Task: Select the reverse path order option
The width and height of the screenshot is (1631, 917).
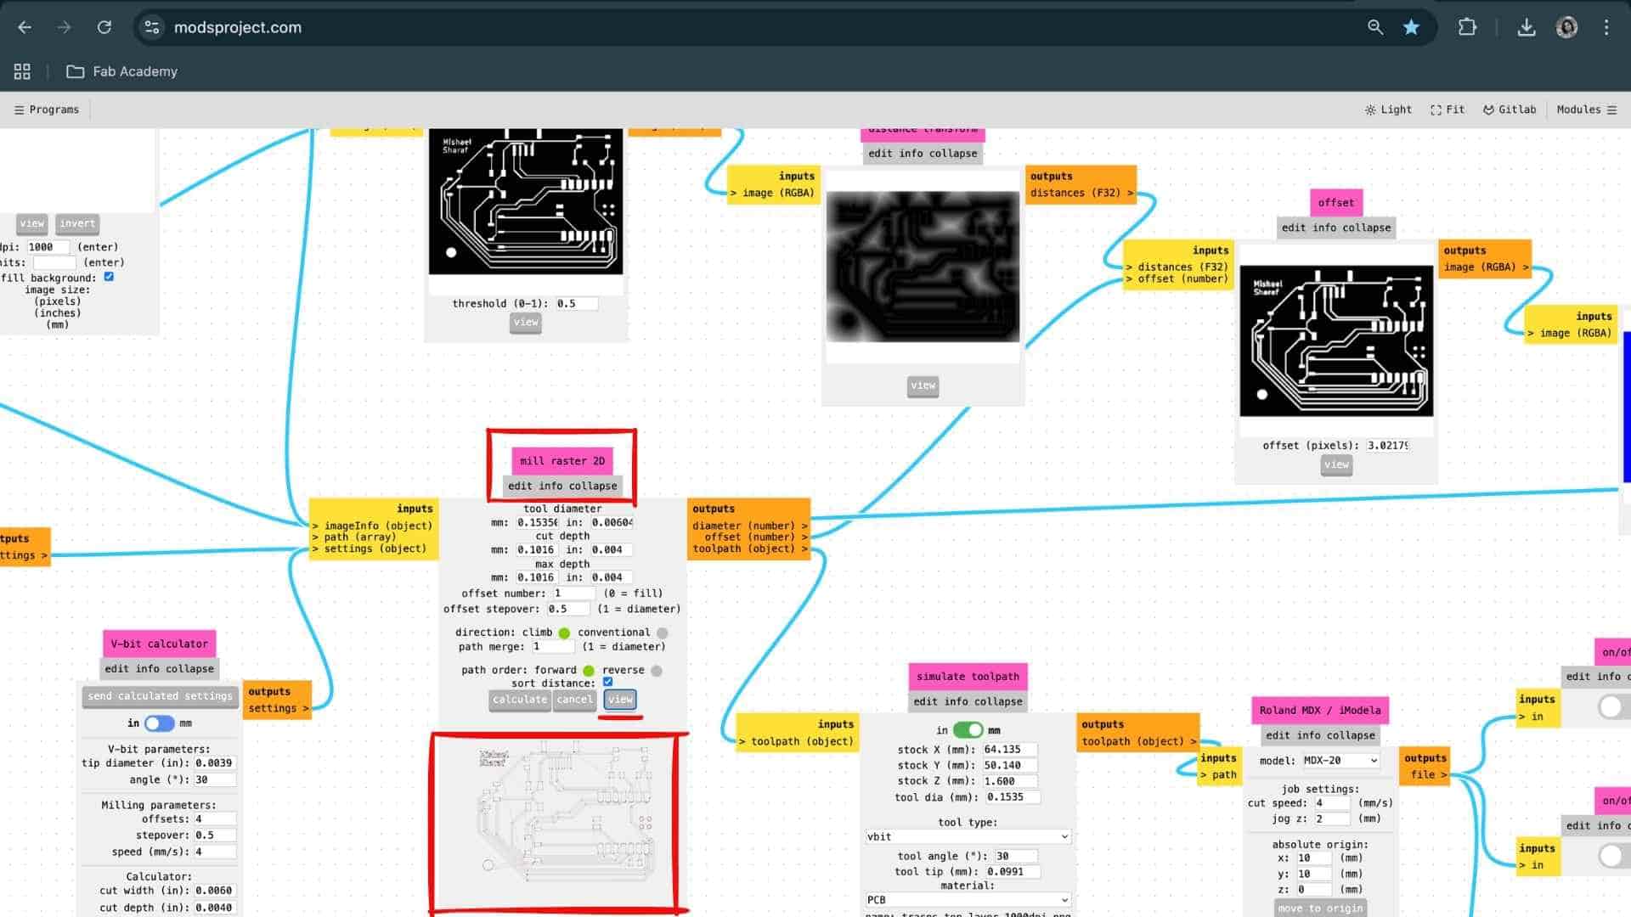Action: [x=657, y=671]
